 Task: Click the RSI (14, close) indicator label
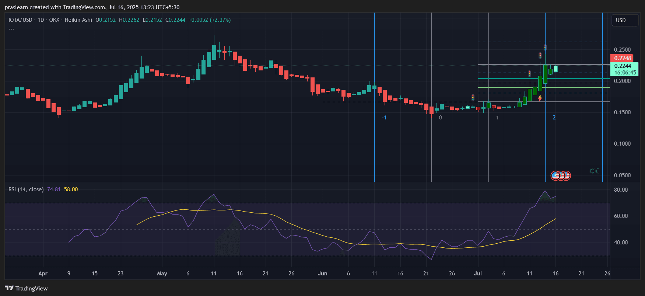coord(26,189)
